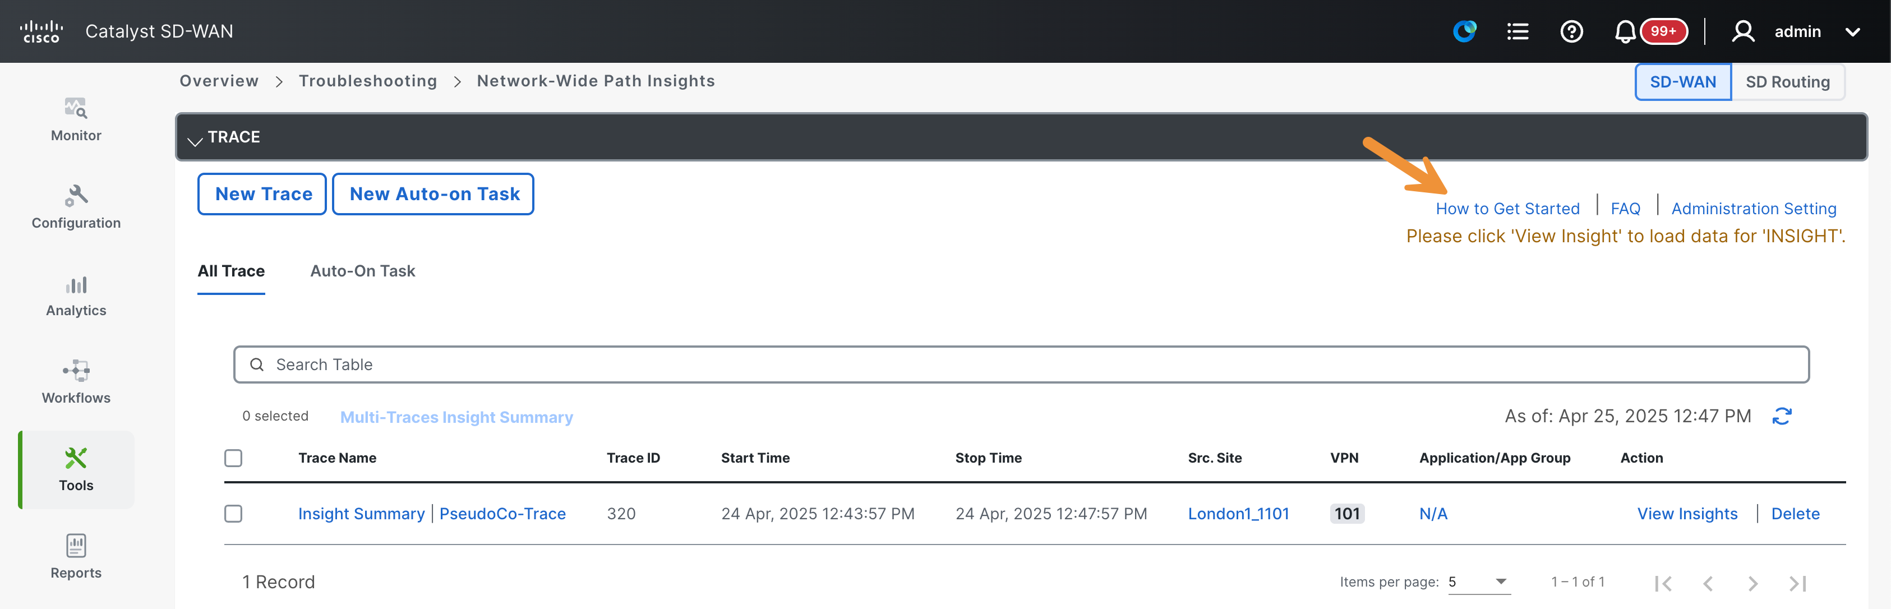
Task: Open the How to Get Started link
Action: pyautogui.click(x=1508, y=209)
